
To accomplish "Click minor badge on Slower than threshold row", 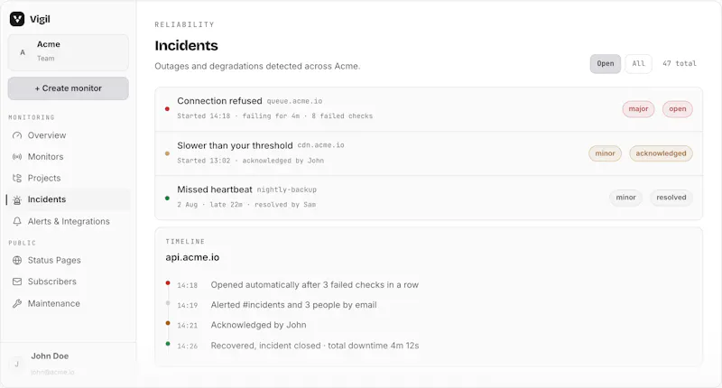I will click(605, 153).
